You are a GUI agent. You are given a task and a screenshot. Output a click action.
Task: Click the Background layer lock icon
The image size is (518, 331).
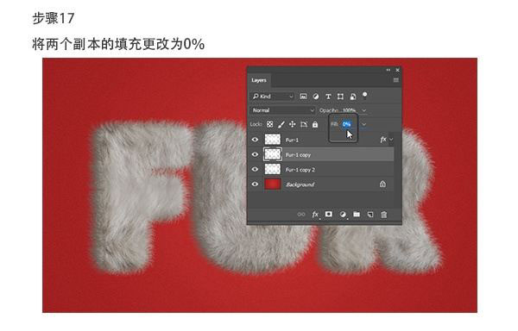pyautogui.click(x=382, y=184)
